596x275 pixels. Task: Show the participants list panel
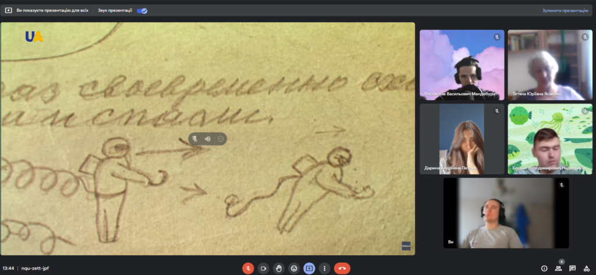pyautogui.click(x=559, y=268)
